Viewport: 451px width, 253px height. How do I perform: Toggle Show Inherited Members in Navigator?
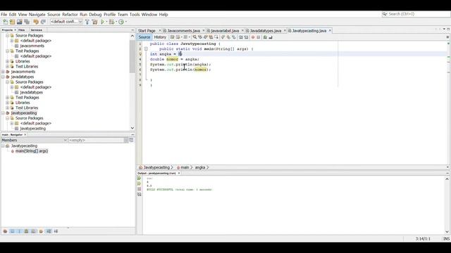coord(5,231)
